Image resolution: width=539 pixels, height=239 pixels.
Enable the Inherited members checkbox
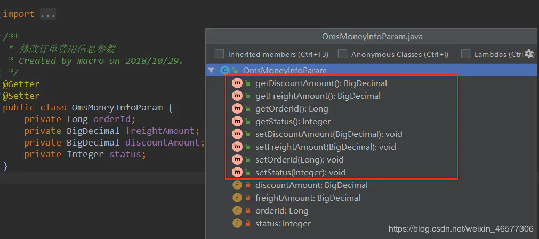(219, 54)
